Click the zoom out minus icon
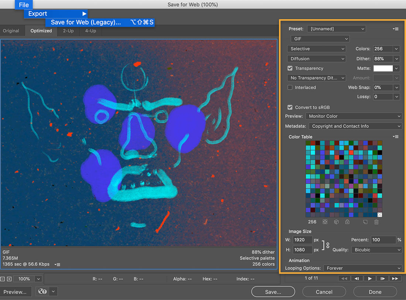 click(x=2, y=279)
